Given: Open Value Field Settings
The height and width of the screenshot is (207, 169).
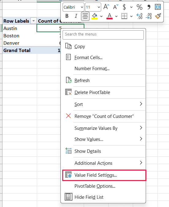Looking at the screenshot, I should pyautogui.click(x=104, y=175).
